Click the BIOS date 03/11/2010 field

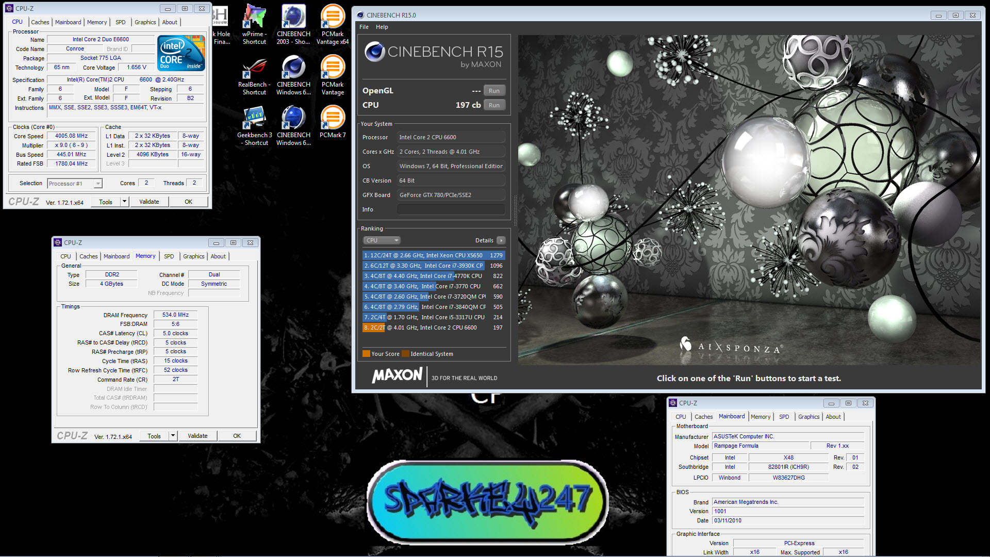(x=788, y=520)
